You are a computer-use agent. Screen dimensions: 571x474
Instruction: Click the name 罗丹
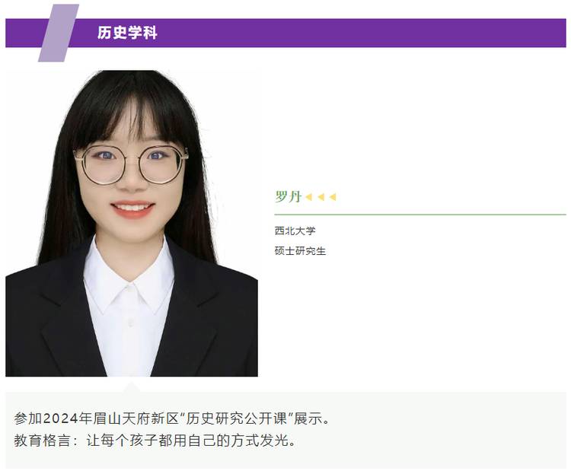click(x=288, y=197)
